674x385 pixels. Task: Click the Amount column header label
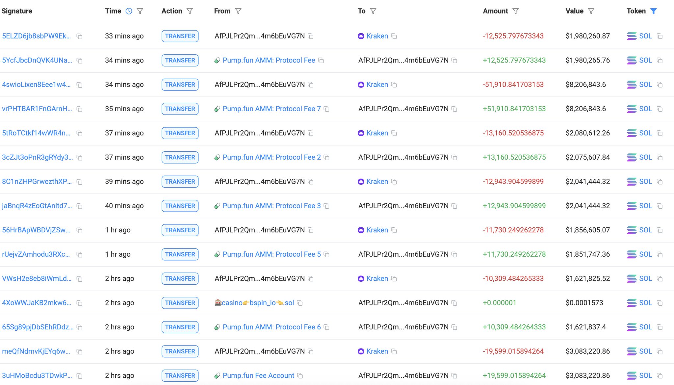click(x=495, y=11)
